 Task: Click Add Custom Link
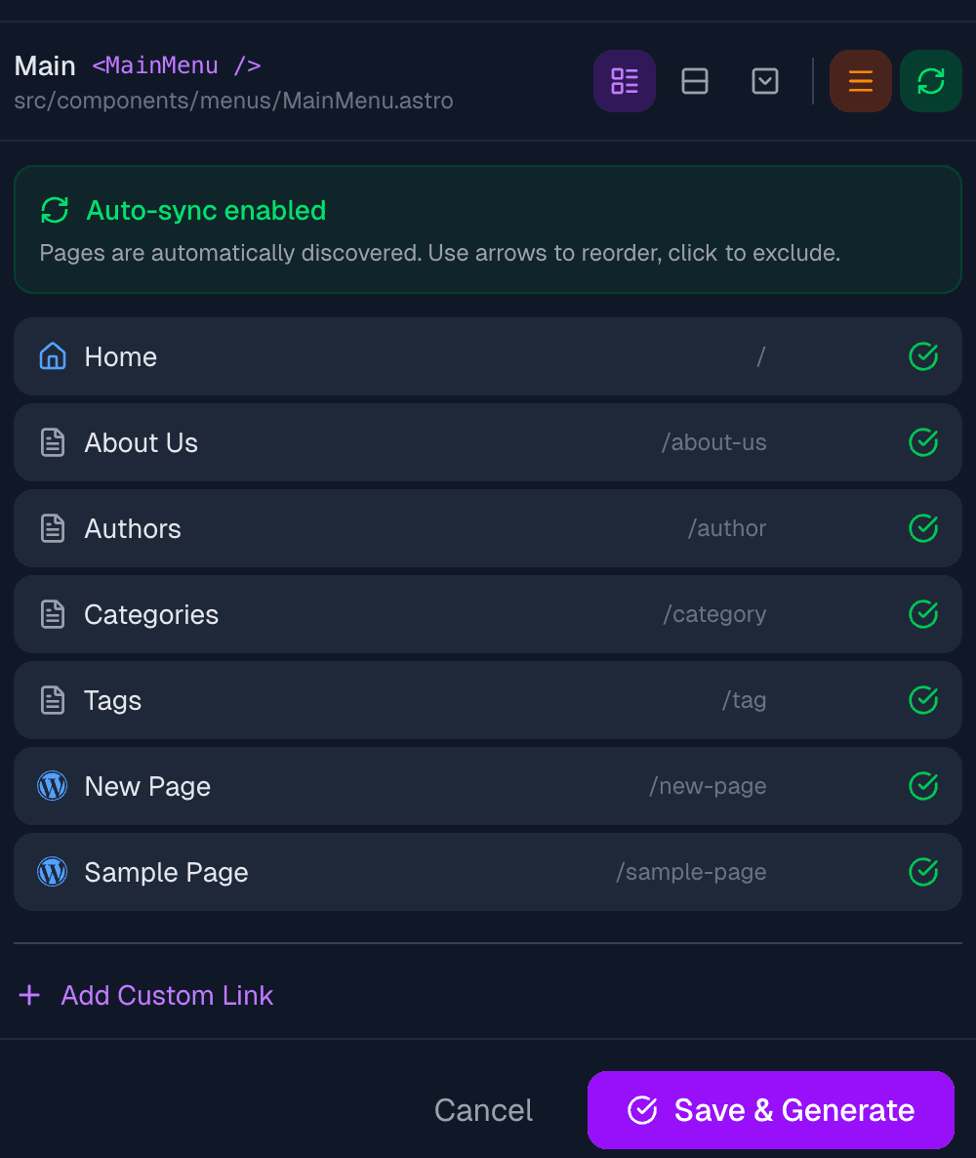[144, 996]
